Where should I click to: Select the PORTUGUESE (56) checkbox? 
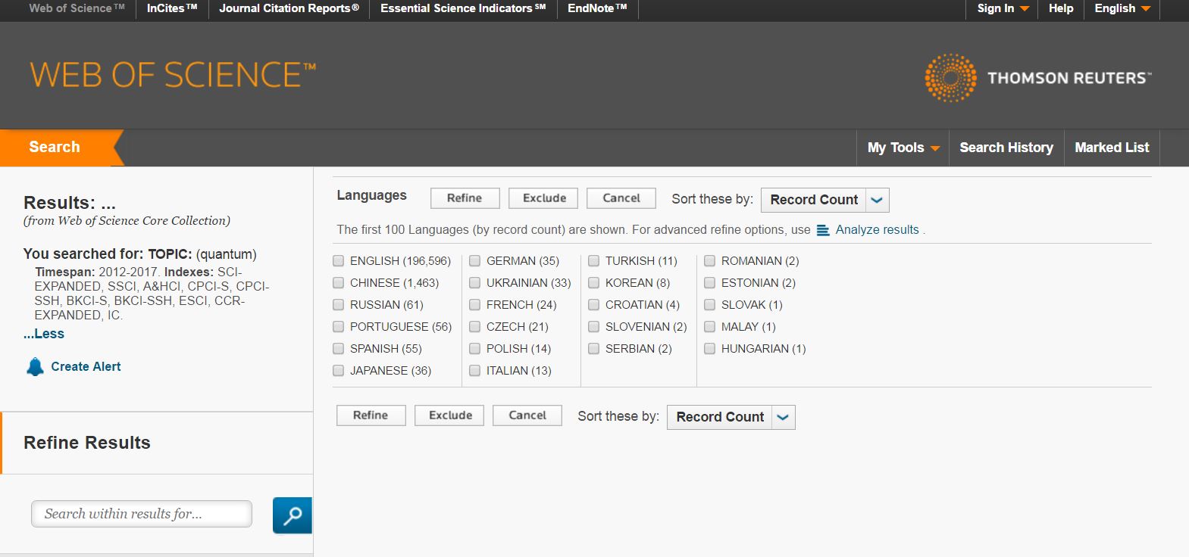pyautogui.click(x=339, y=327)
